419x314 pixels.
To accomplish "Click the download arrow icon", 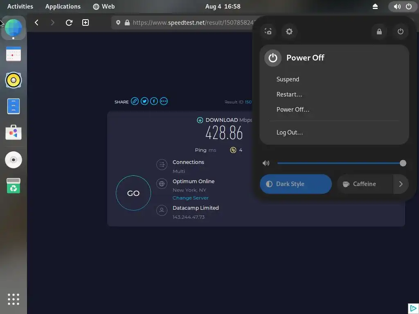I will click(x=200, y=120).
